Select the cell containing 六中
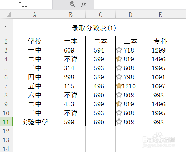The width and height of the screenshot is (186, 152). pyautogui.click(x=34, y=95)
